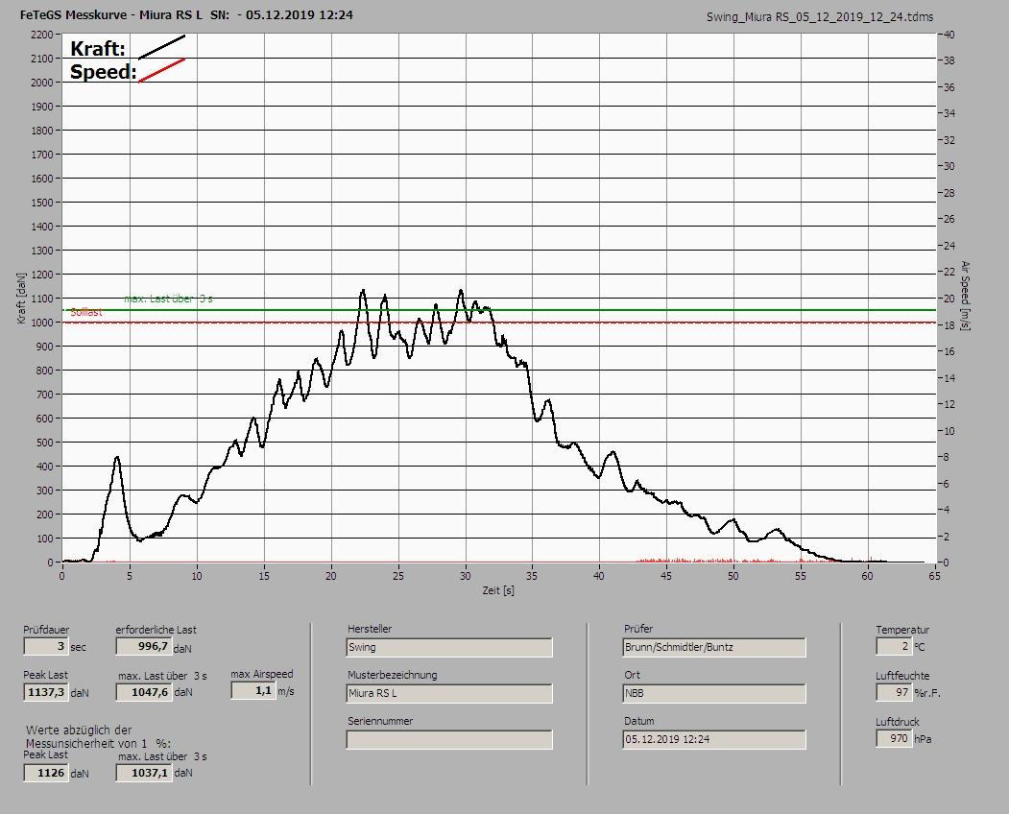Click the Speed: legend label
Image resolution: width=1009 pixels, height=814 pixels.
pyautogui.click(x=104, y=71)
